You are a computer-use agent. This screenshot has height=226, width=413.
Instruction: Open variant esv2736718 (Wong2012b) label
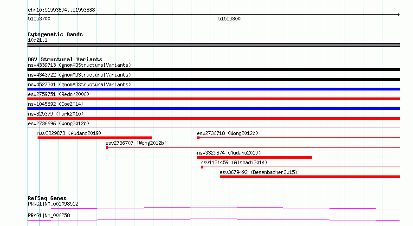click(x=227, y=133)
